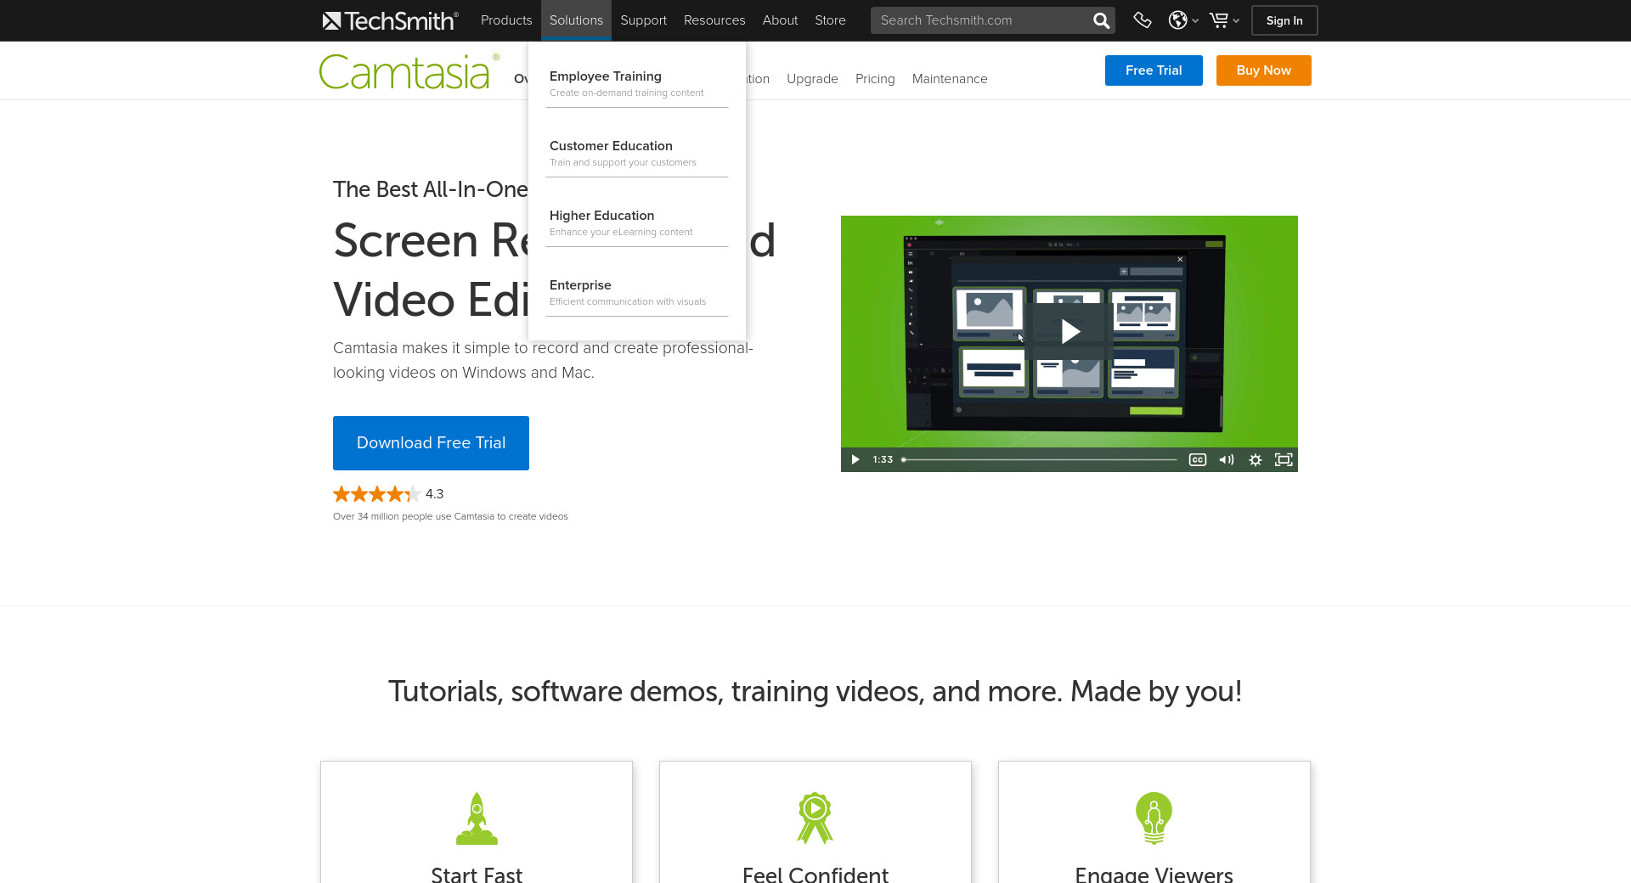
Task: Click the phone contact icon
Action: (1143, 20)
